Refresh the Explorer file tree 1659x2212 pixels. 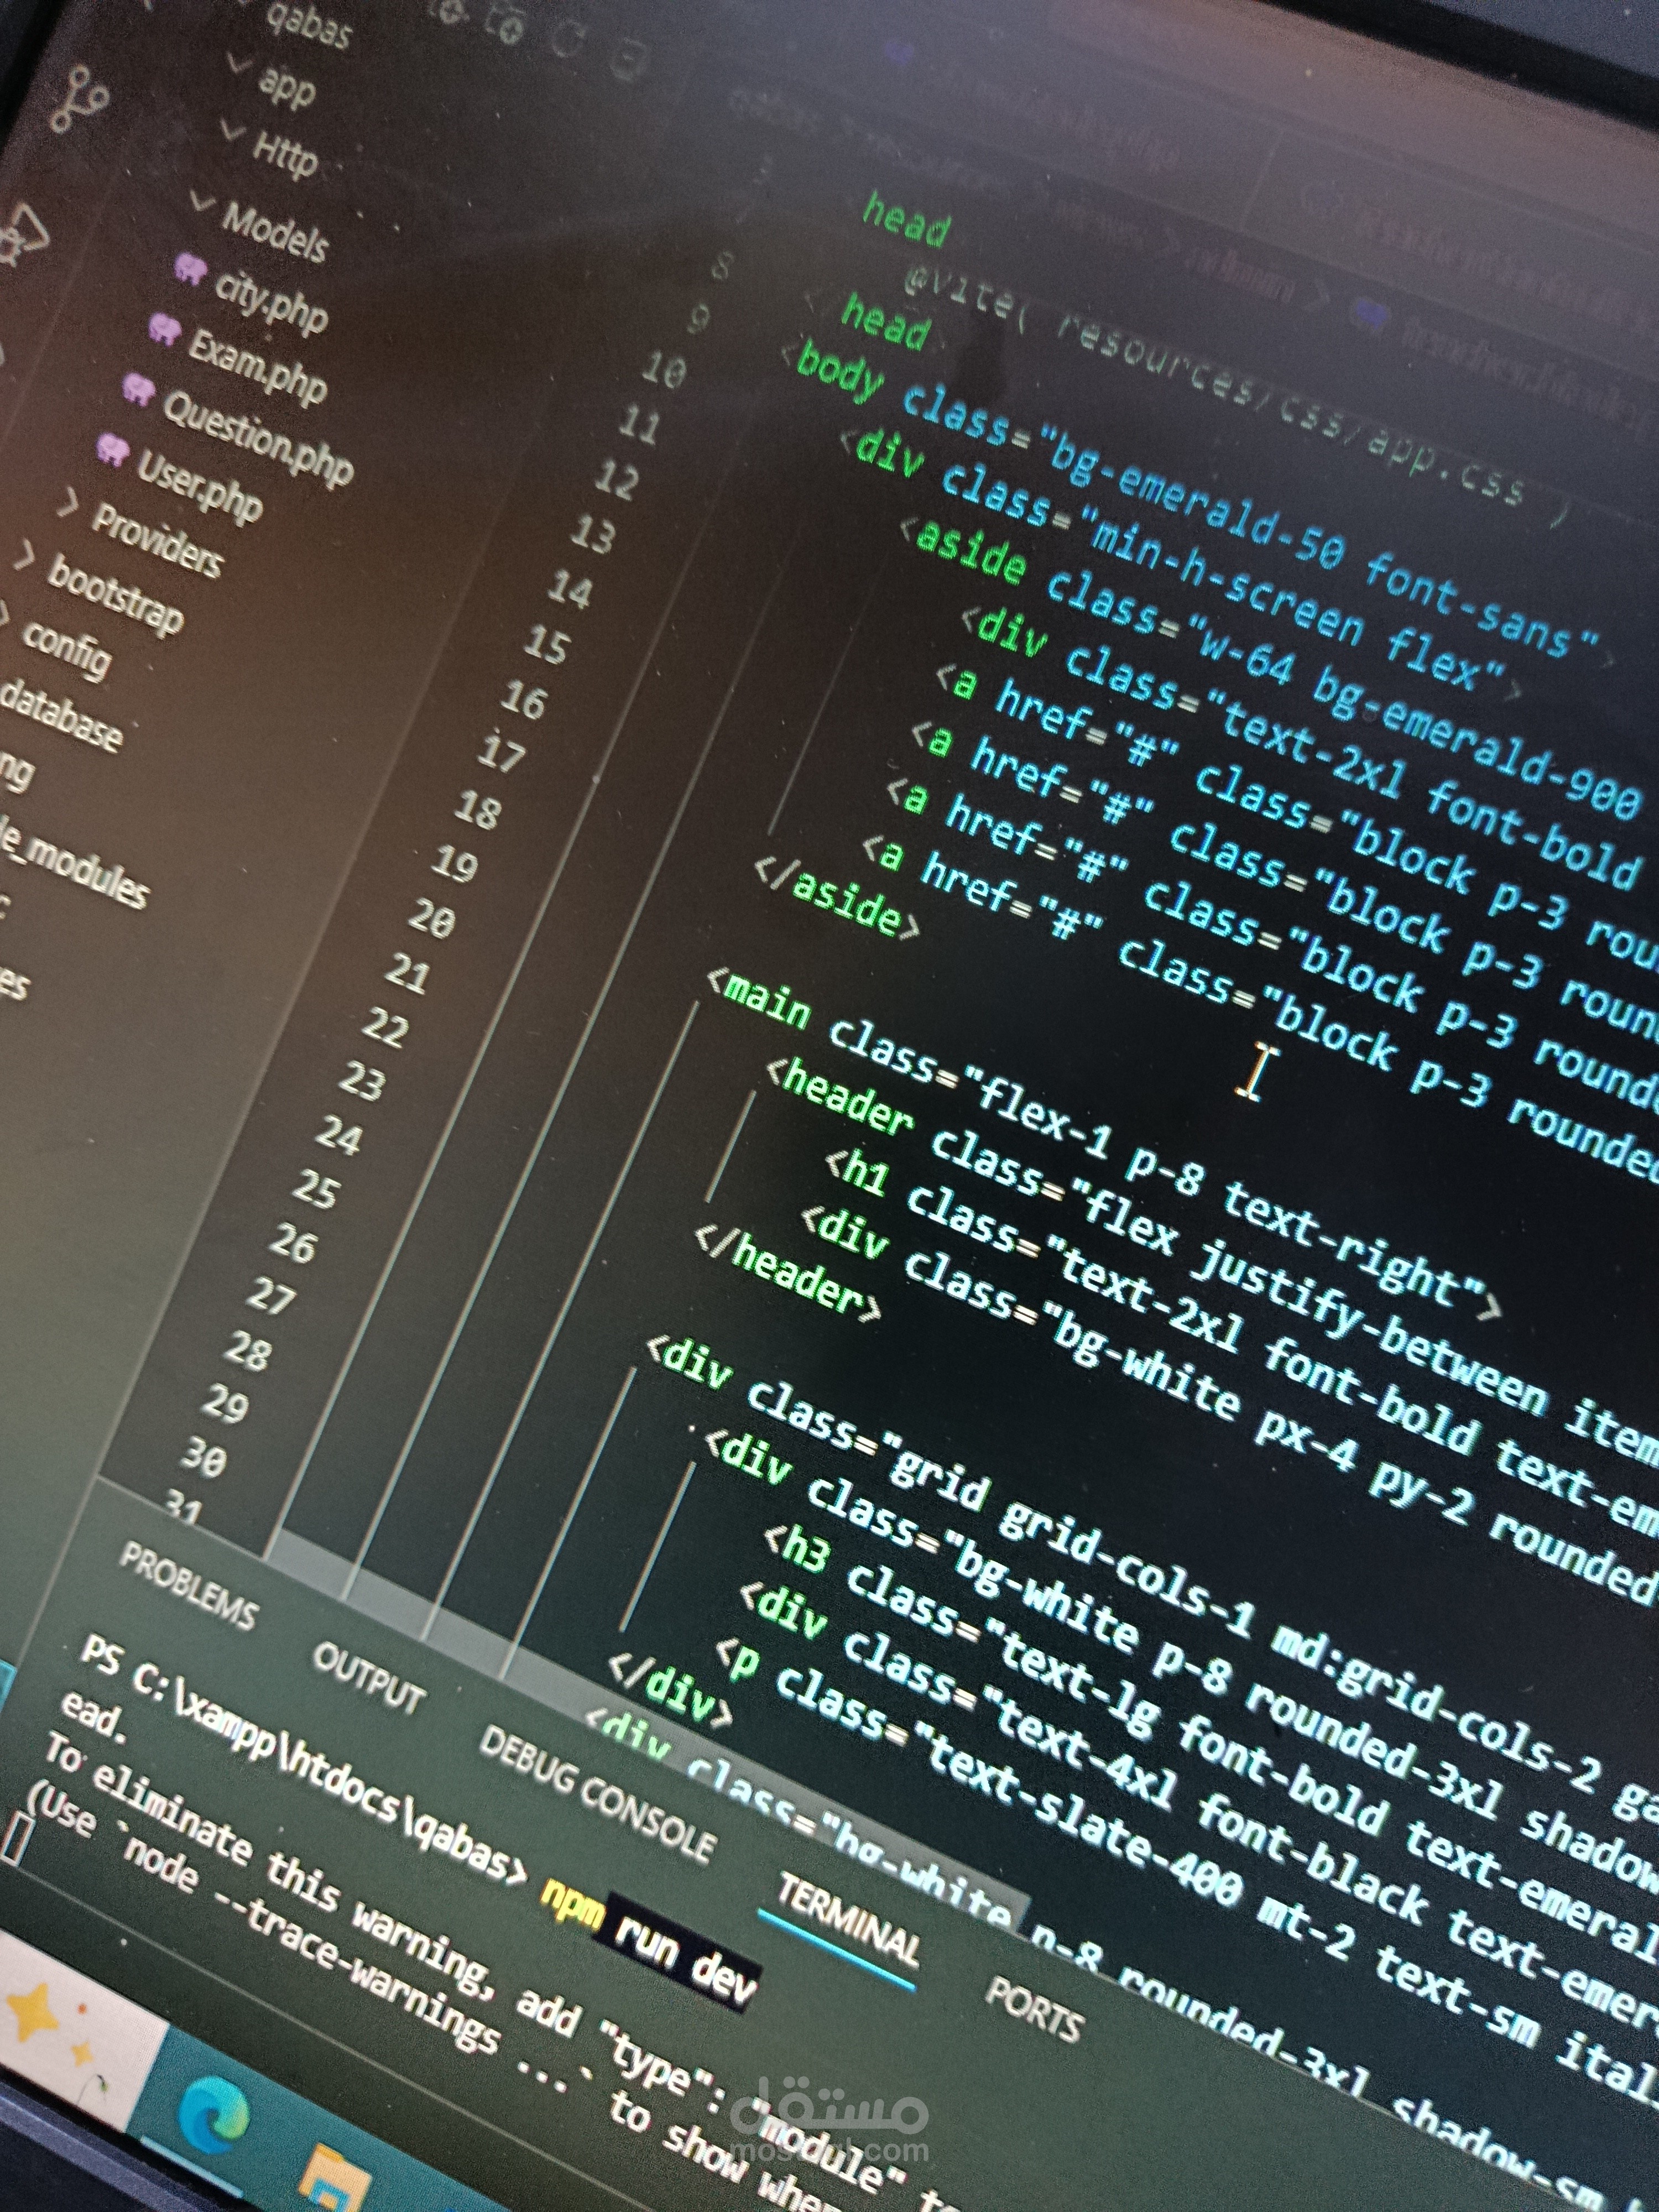(x=568, y=40)
